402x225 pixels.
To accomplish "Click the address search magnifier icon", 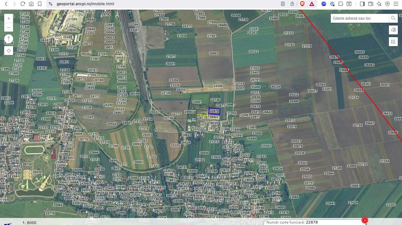I will click(x=393, y=18).
